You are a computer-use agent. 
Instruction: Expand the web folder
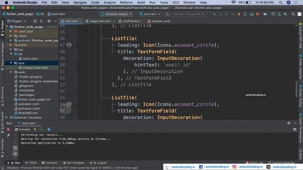coord(11,72)
